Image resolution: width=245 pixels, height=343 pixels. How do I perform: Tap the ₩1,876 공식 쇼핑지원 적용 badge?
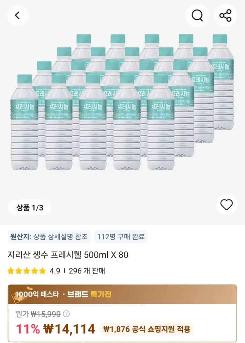[147, 329]
